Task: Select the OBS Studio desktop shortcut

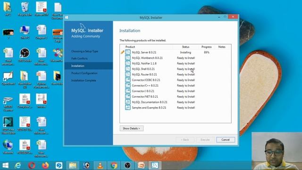Action: click(x=25, y=55)
